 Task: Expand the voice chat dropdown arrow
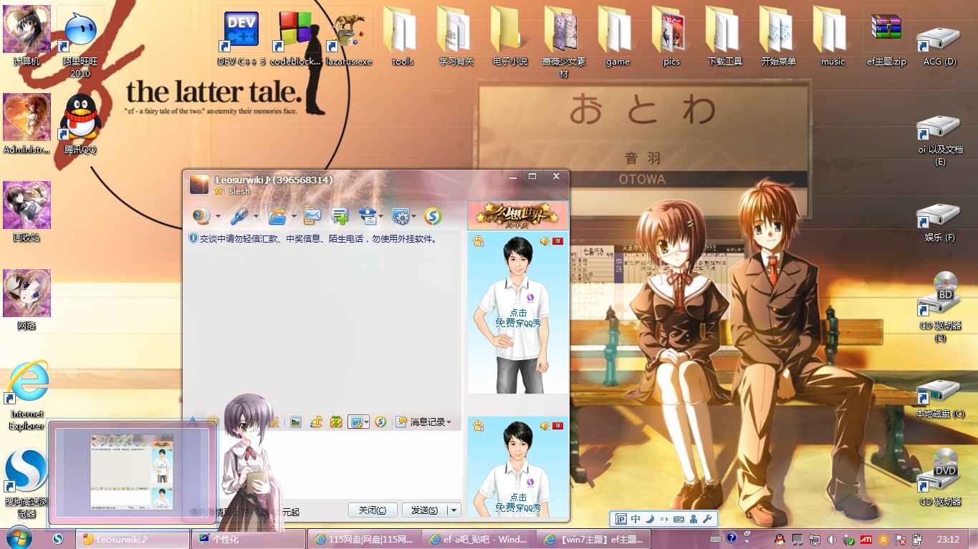click(x=255, y=216)
